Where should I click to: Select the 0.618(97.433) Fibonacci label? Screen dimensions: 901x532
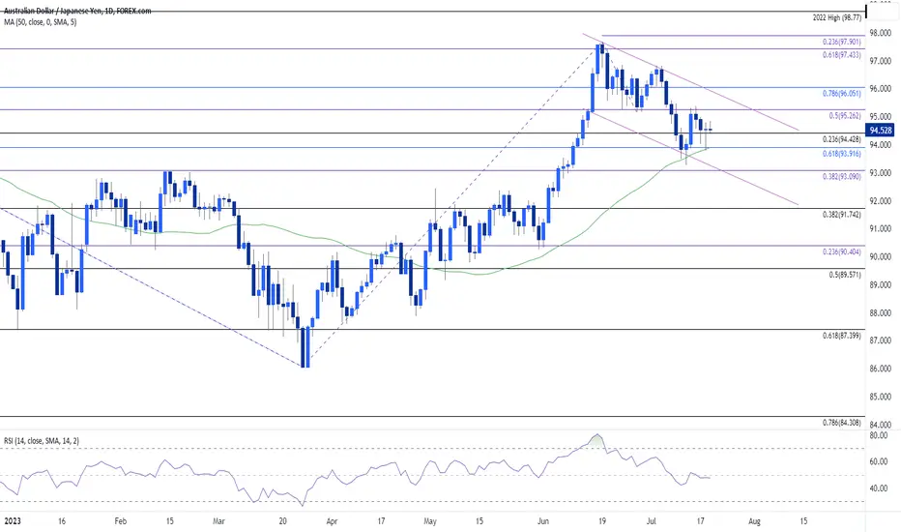(x=842, y=54)
